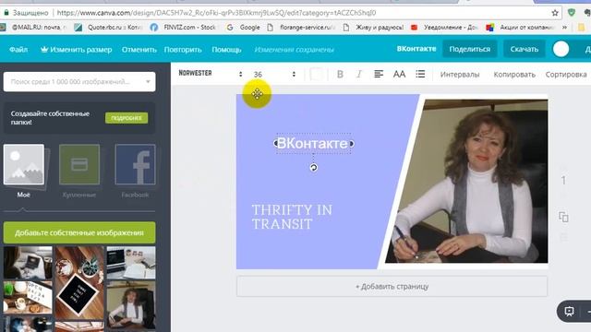Open the Norwester font family dropdown
Viewport: 591px width, 332px height.
(x=211, y=74)
